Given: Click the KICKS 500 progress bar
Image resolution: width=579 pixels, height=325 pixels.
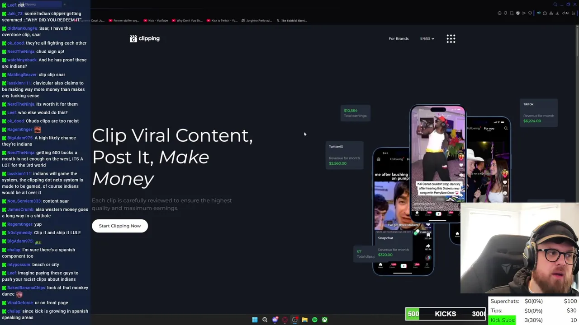Looking at the screenshot, I should click(x=446, y=314).
